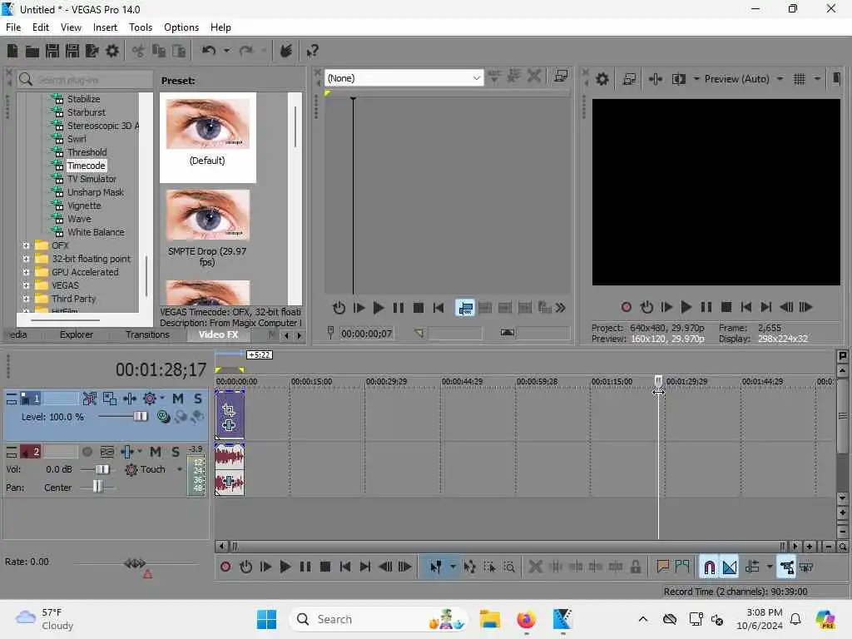
Task: Toggle Automatic Crossfades button
Action: 730,567
